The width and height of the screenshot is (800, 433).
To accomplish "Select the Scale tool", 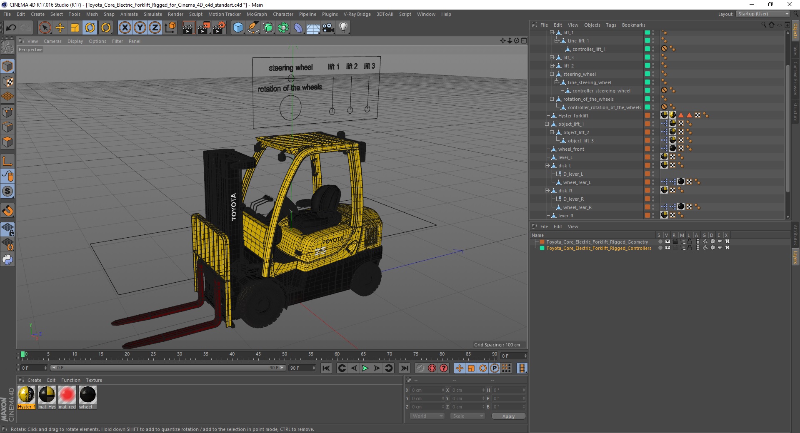I will 75,28.
